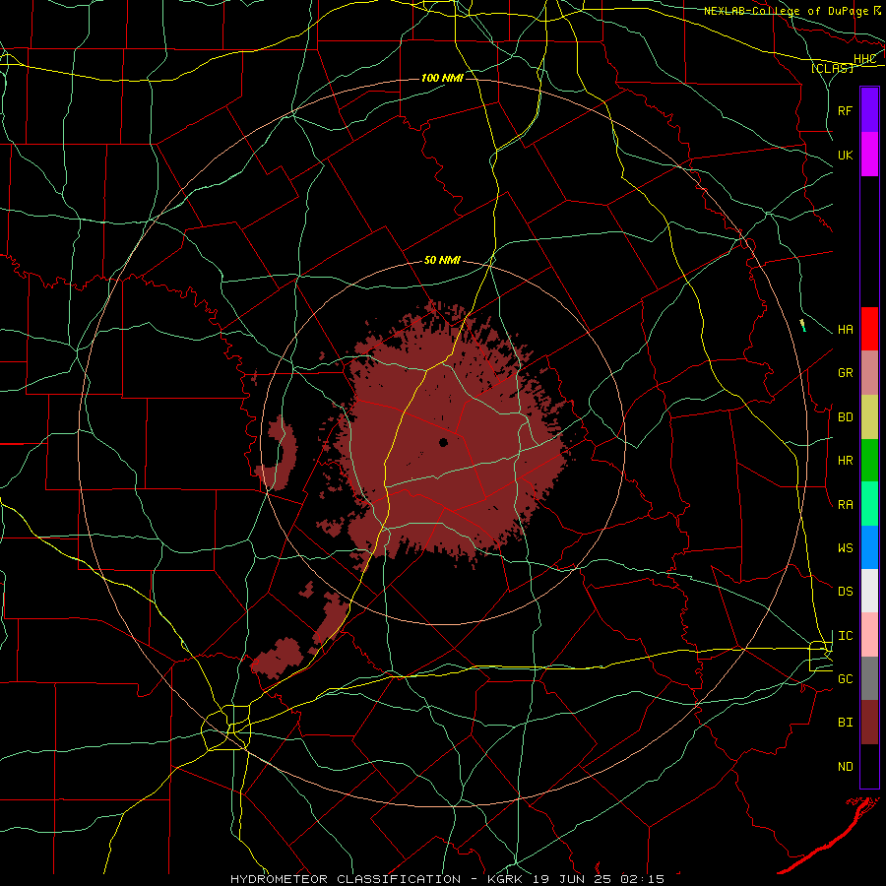Click the GR legend label

point(845,373)
